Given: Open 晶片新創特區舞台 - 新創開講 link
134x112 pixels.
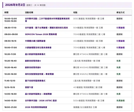Looking at the screenshot, I should (x=38, y=94).
